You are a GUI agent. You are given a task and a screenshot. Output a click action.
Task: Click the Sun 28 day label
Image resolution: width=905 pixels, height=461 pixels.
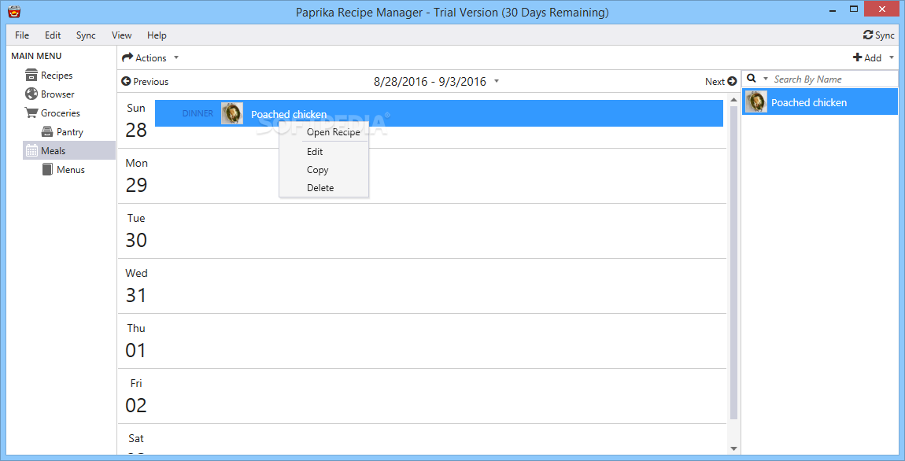click(x=135, y=120)
